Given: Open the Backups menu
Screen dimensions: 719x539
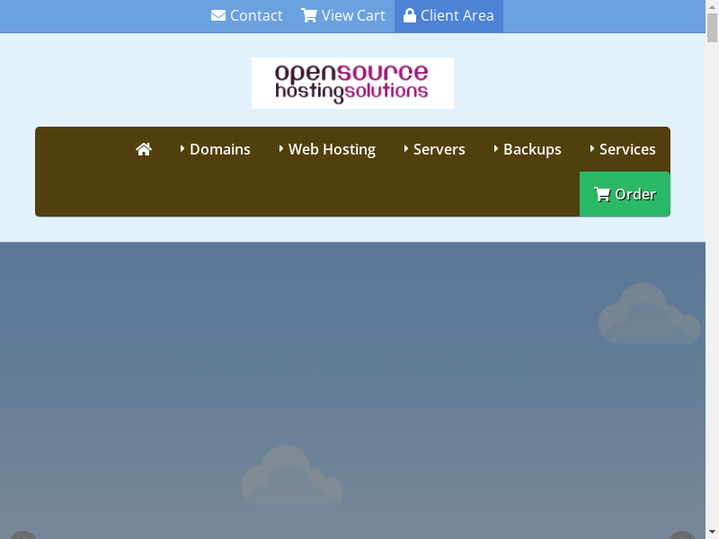Looking at the screenshot, I should (x=532, y=149).
